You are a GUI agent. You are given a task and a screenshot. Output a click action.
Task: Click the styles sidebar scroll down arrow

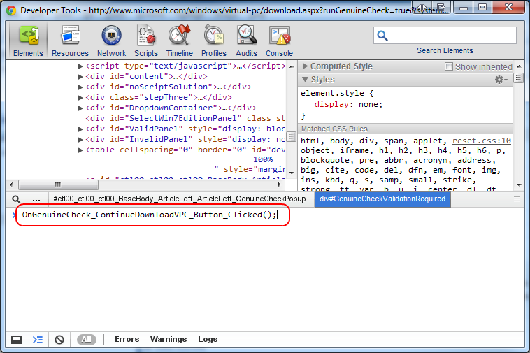click(520, 185)
